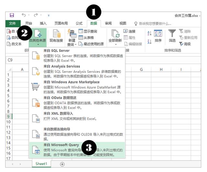Image resolution: width=207 pixels, height=172 pixels.
Task: Open the 新建查询 dropdown
Action: click(72, 38)
